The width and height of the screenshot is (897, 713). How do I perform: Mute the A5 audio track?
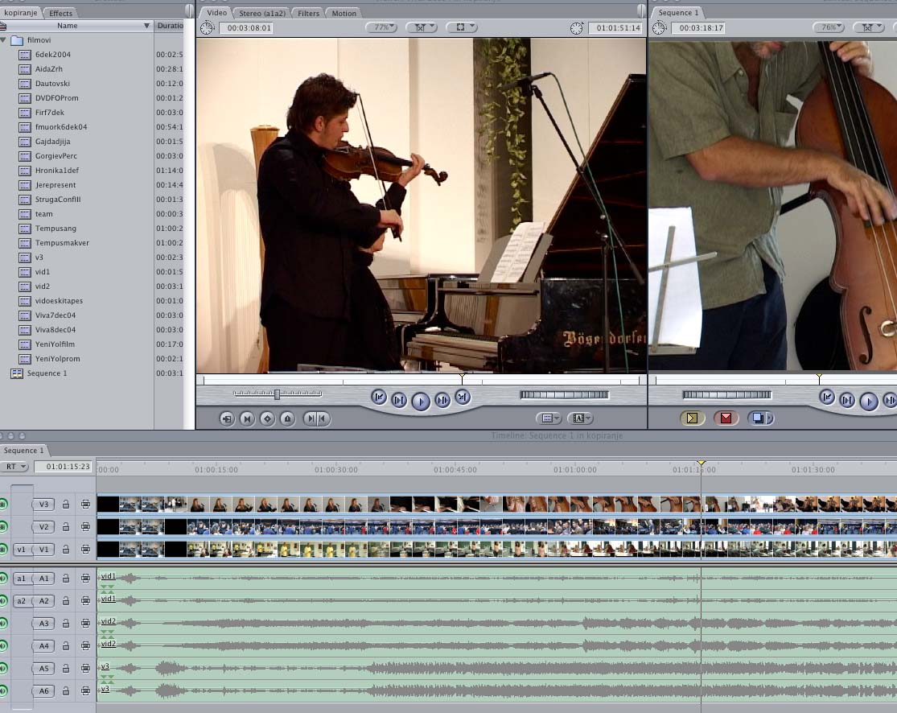click(x=3, y=669)
